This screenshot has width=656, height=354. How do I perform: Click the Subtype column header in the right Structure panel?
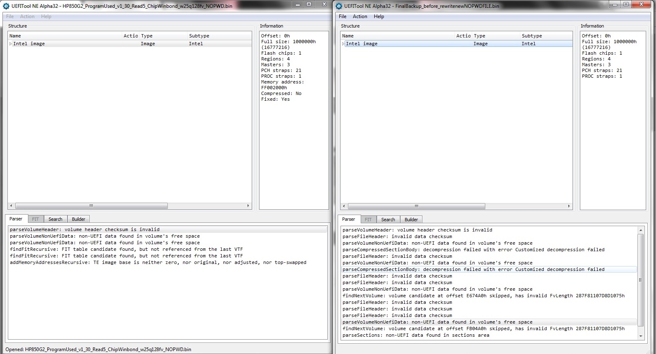point(531,36)
